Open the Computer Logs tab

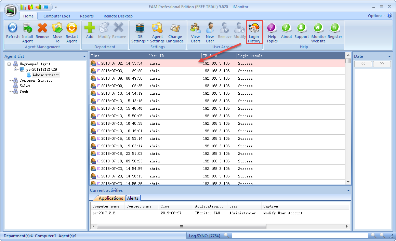57,16
